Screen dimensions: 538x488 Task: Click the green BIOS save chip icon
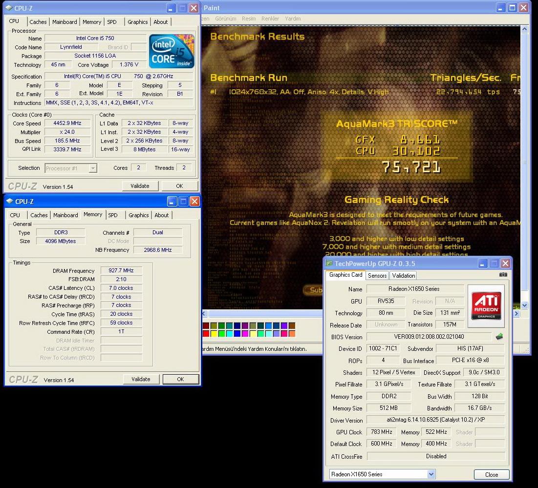(x=499, y=337)
